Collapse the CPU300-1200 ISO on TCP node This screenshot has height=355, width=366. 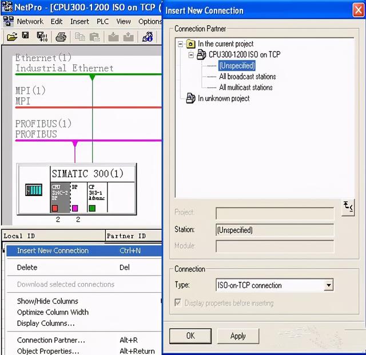(191, 55)
